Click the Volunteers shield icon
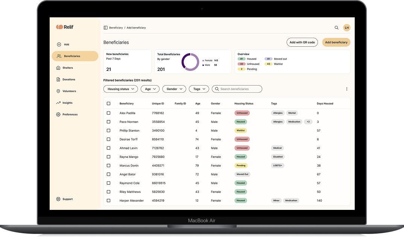The width and height of the screenshot is (404, 237). tap(58, 91)
